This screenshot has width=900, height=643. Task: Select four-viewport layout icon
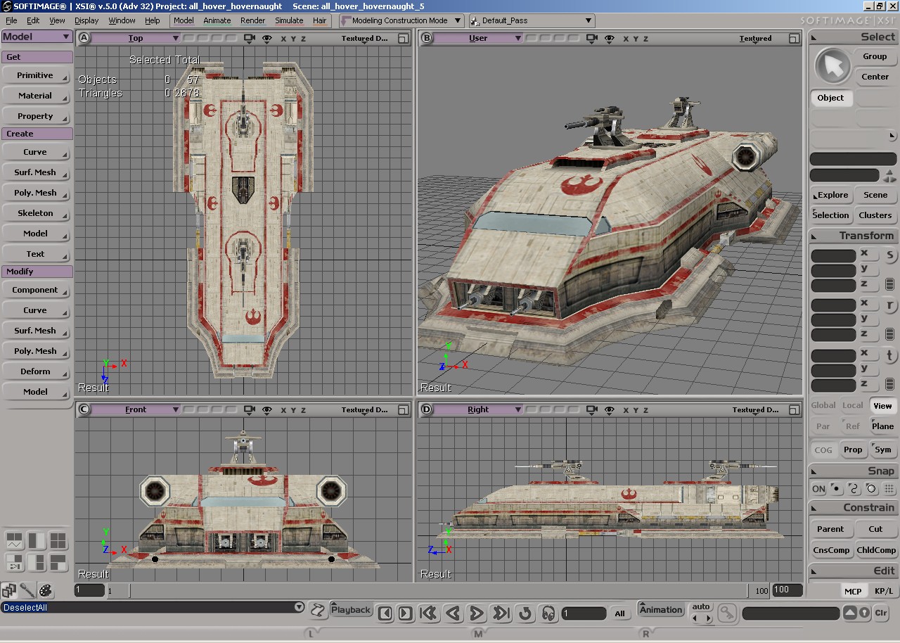click(x=58, y=540)
